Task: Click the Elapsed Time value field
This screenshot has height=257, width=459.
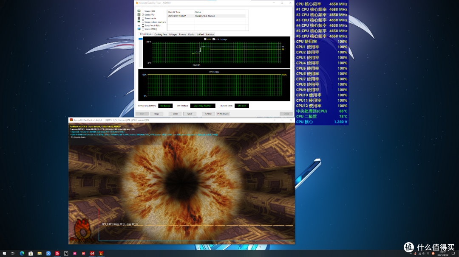Action: (x=242, y=106)
